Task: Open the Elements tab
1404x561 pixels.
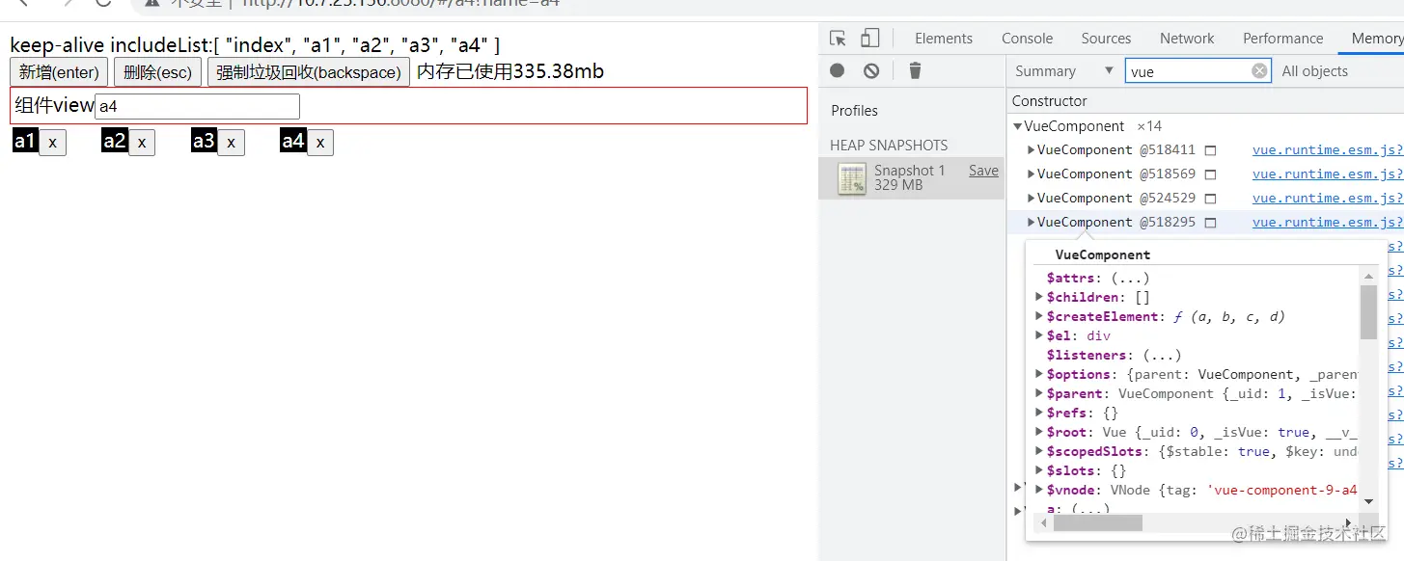Action: pos(943,39)
